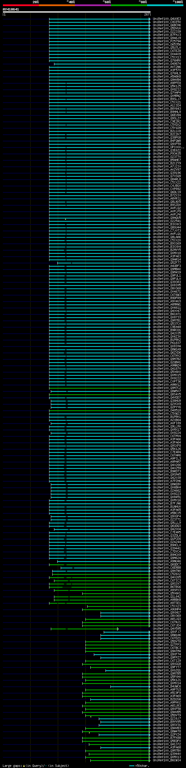
Task: Click the purple ~60% identity color segment
Action: tap(93, 5)
